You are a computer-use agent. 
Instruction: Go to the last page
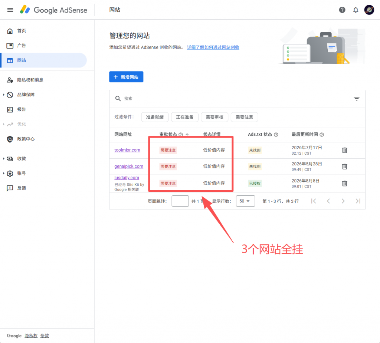point(358,201)
